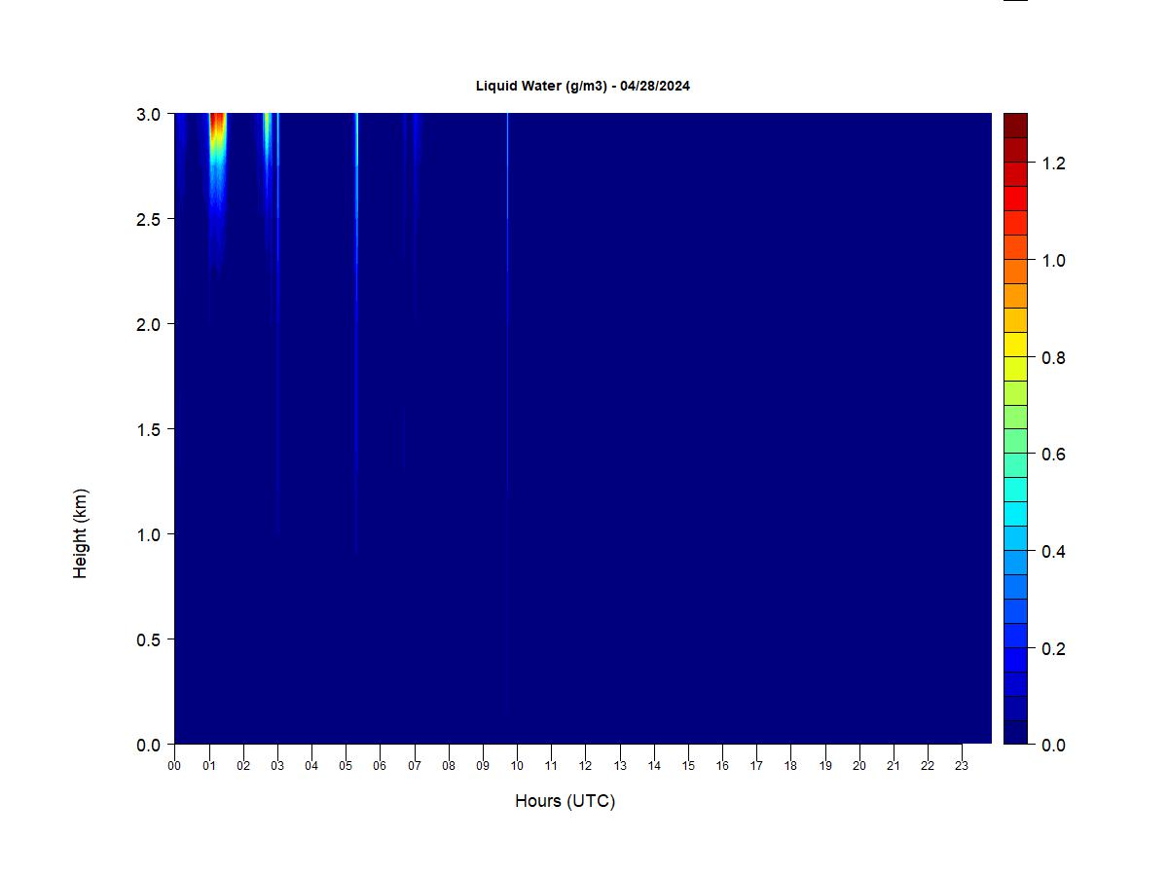
Task: Click the 0.2 colorbar scale label
Action: [x=1053, y=649]
